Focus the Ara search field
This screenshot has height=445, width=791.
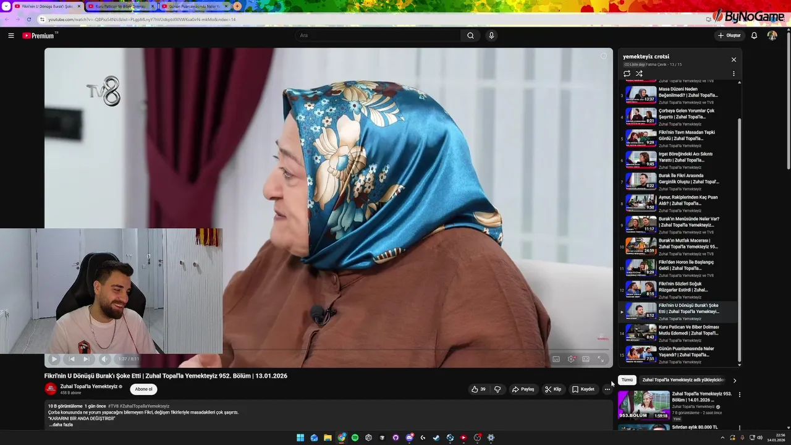[378, 35]
